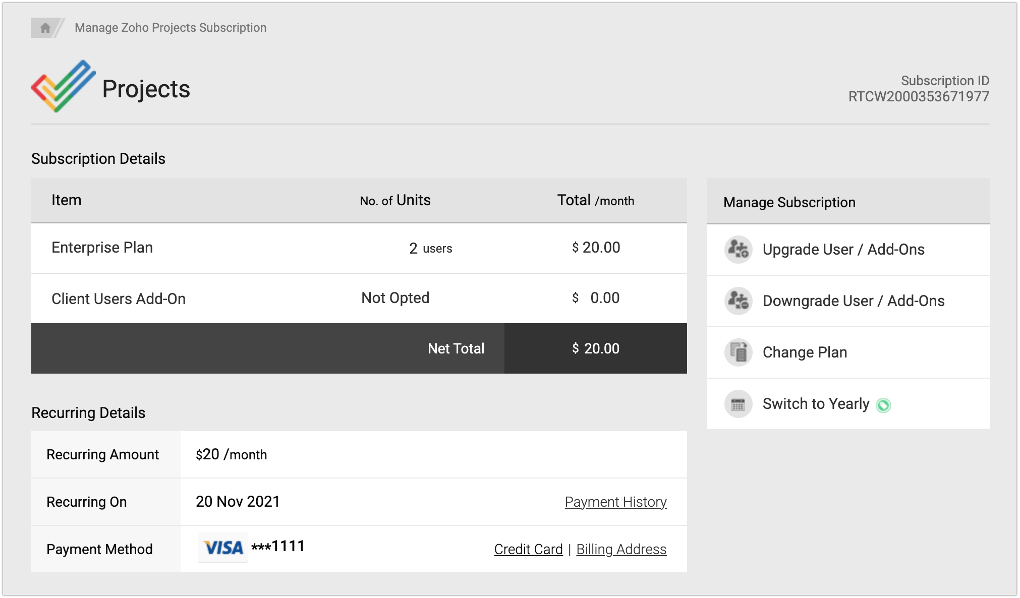Screen dimensions: 1020x598
Task: Click the Projects product title
Action: pos(146,89)
